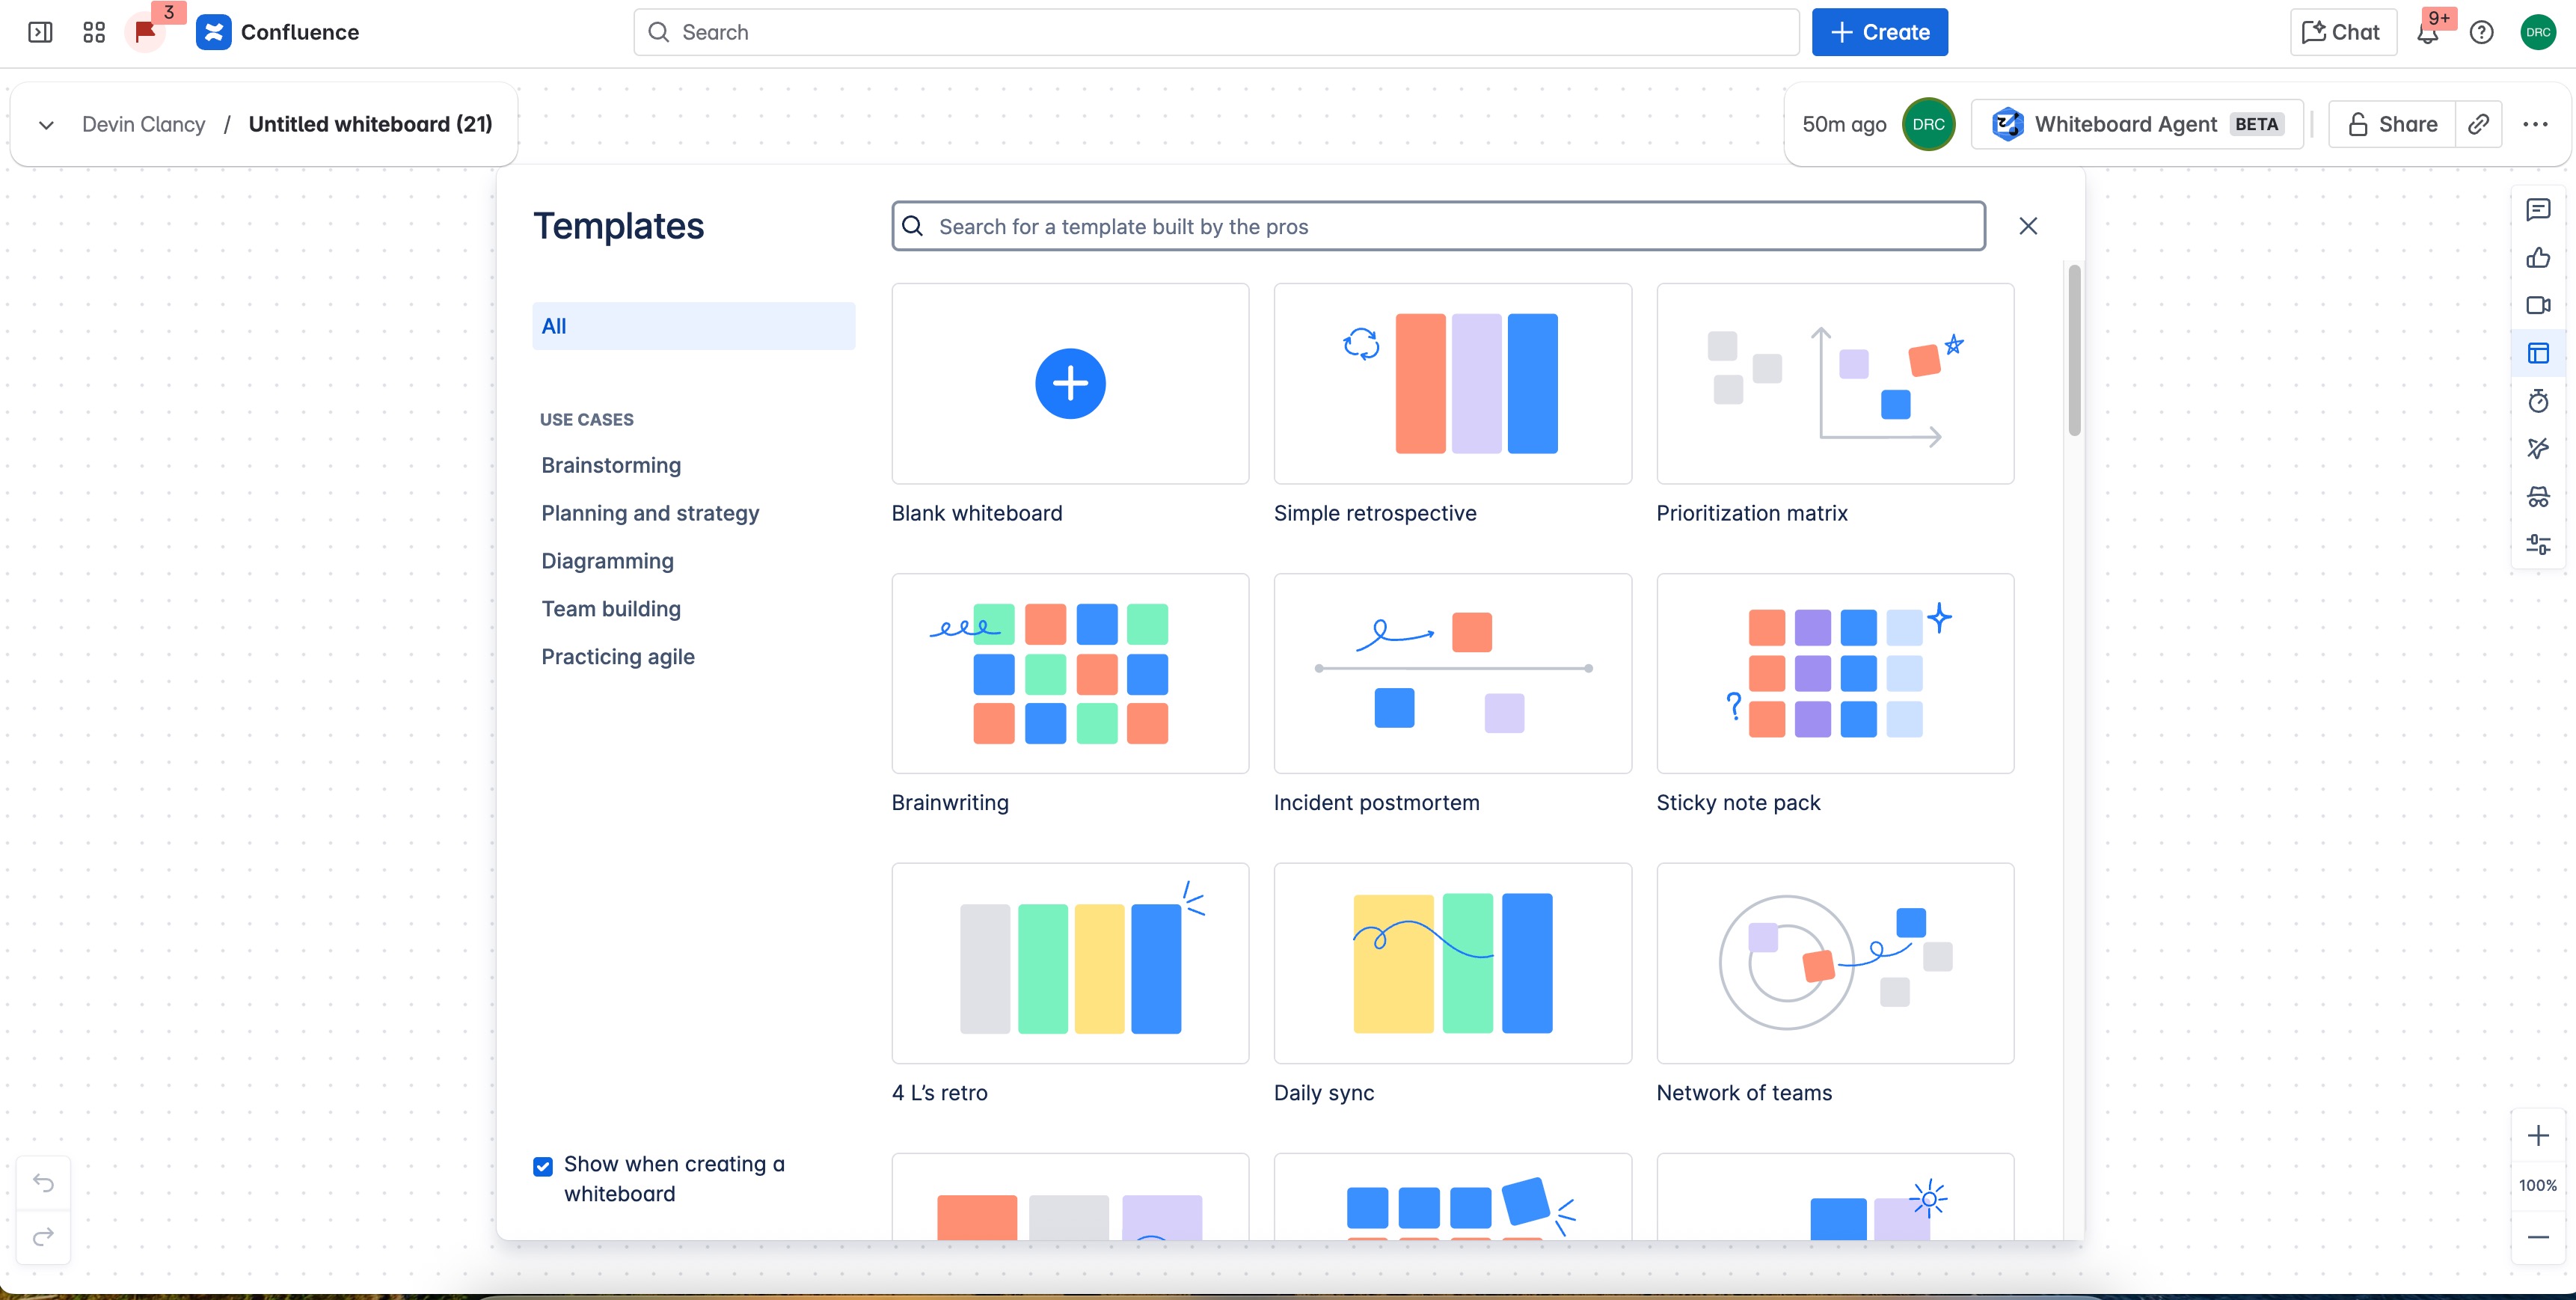2576x1300 pixels.
Task: Click the templates icon in right toolbar
Action: coord(2537,353)
